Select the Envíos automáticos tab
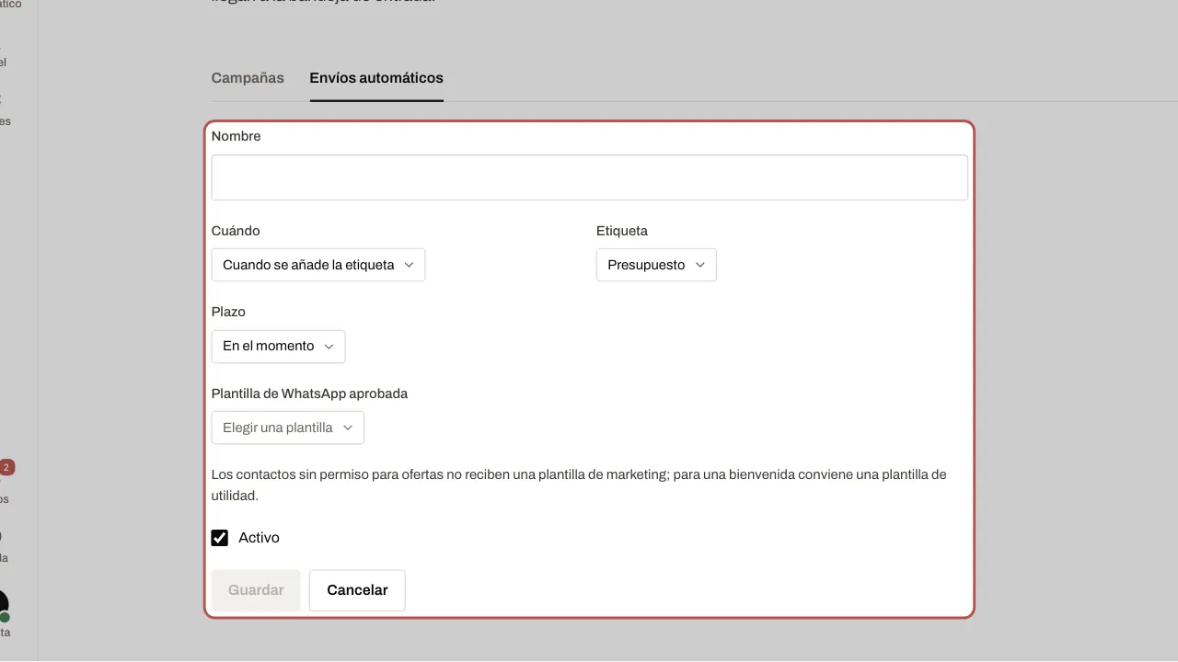This screenshot has height=662, width=1178. click(376, 78)
